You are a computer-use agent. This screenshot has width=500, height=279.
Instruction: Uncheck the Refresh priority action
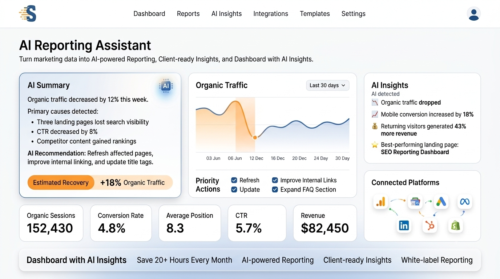point(234,180)
